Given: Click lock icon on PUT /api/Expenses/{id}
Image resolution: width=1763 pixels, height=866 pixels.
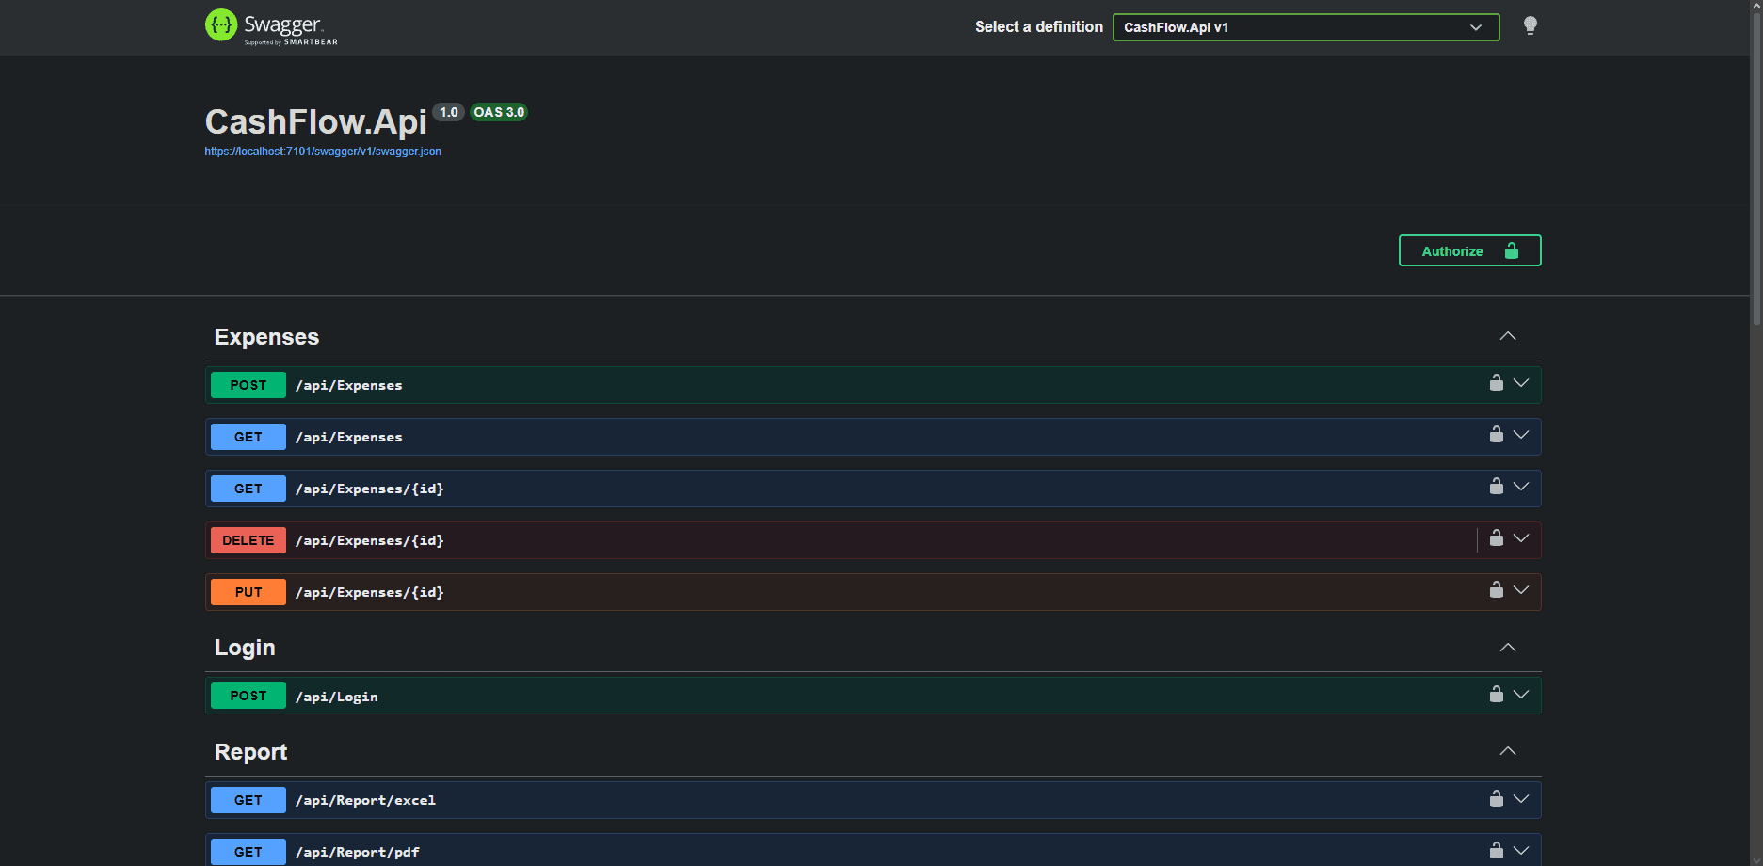Looking at the screenshot, I should click(1496, 590).
